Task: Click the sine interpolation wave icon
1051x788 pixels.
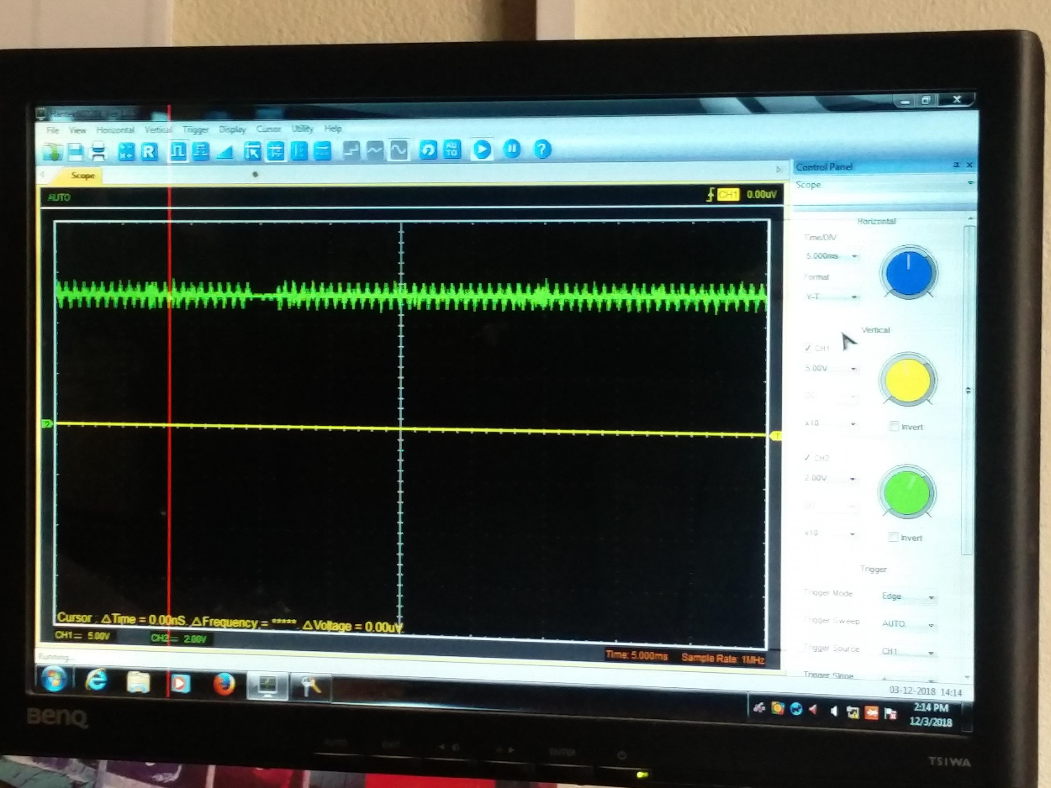Action: [x=398, y=151]
